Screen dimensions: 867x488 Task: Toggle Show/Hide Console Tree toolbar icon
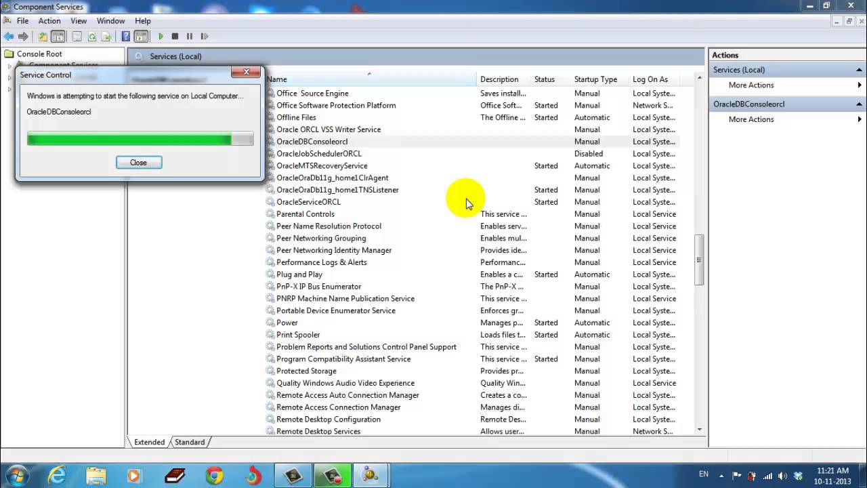point(58,37)
